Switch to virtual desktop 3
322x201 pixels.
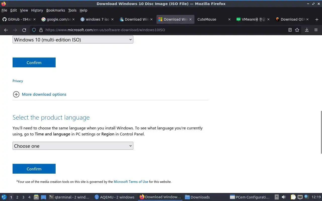click(x=23, y=197)
